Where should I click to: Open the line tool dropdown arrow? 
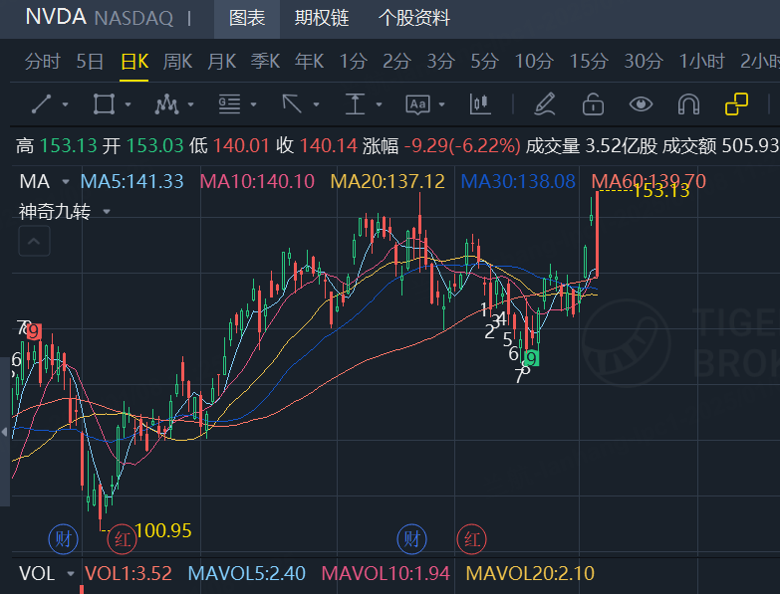click(65, 104)
